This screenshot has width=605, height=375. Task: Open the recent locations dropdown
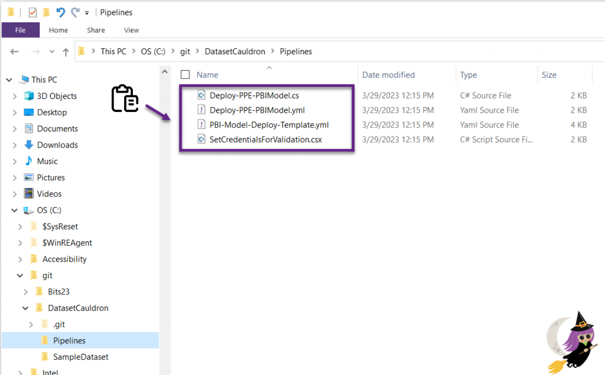52,51
